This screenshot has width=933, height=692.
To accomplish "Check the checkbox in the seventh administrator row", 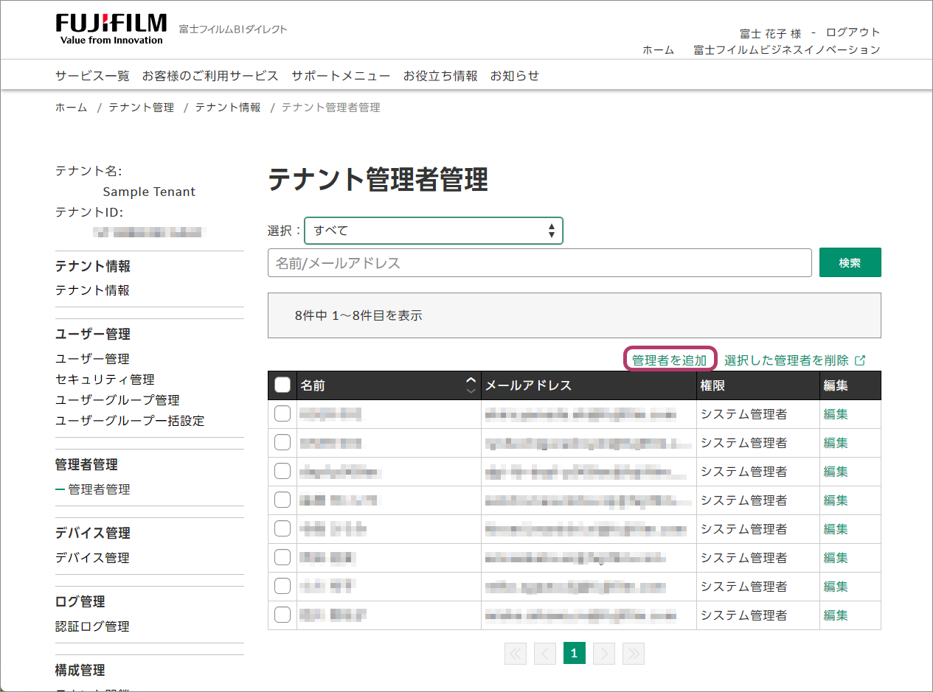I will (x=282, y=586).
